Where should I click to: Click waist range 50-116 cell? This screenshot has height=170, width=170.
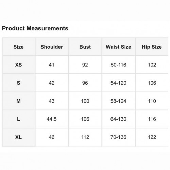coord(118,65)
